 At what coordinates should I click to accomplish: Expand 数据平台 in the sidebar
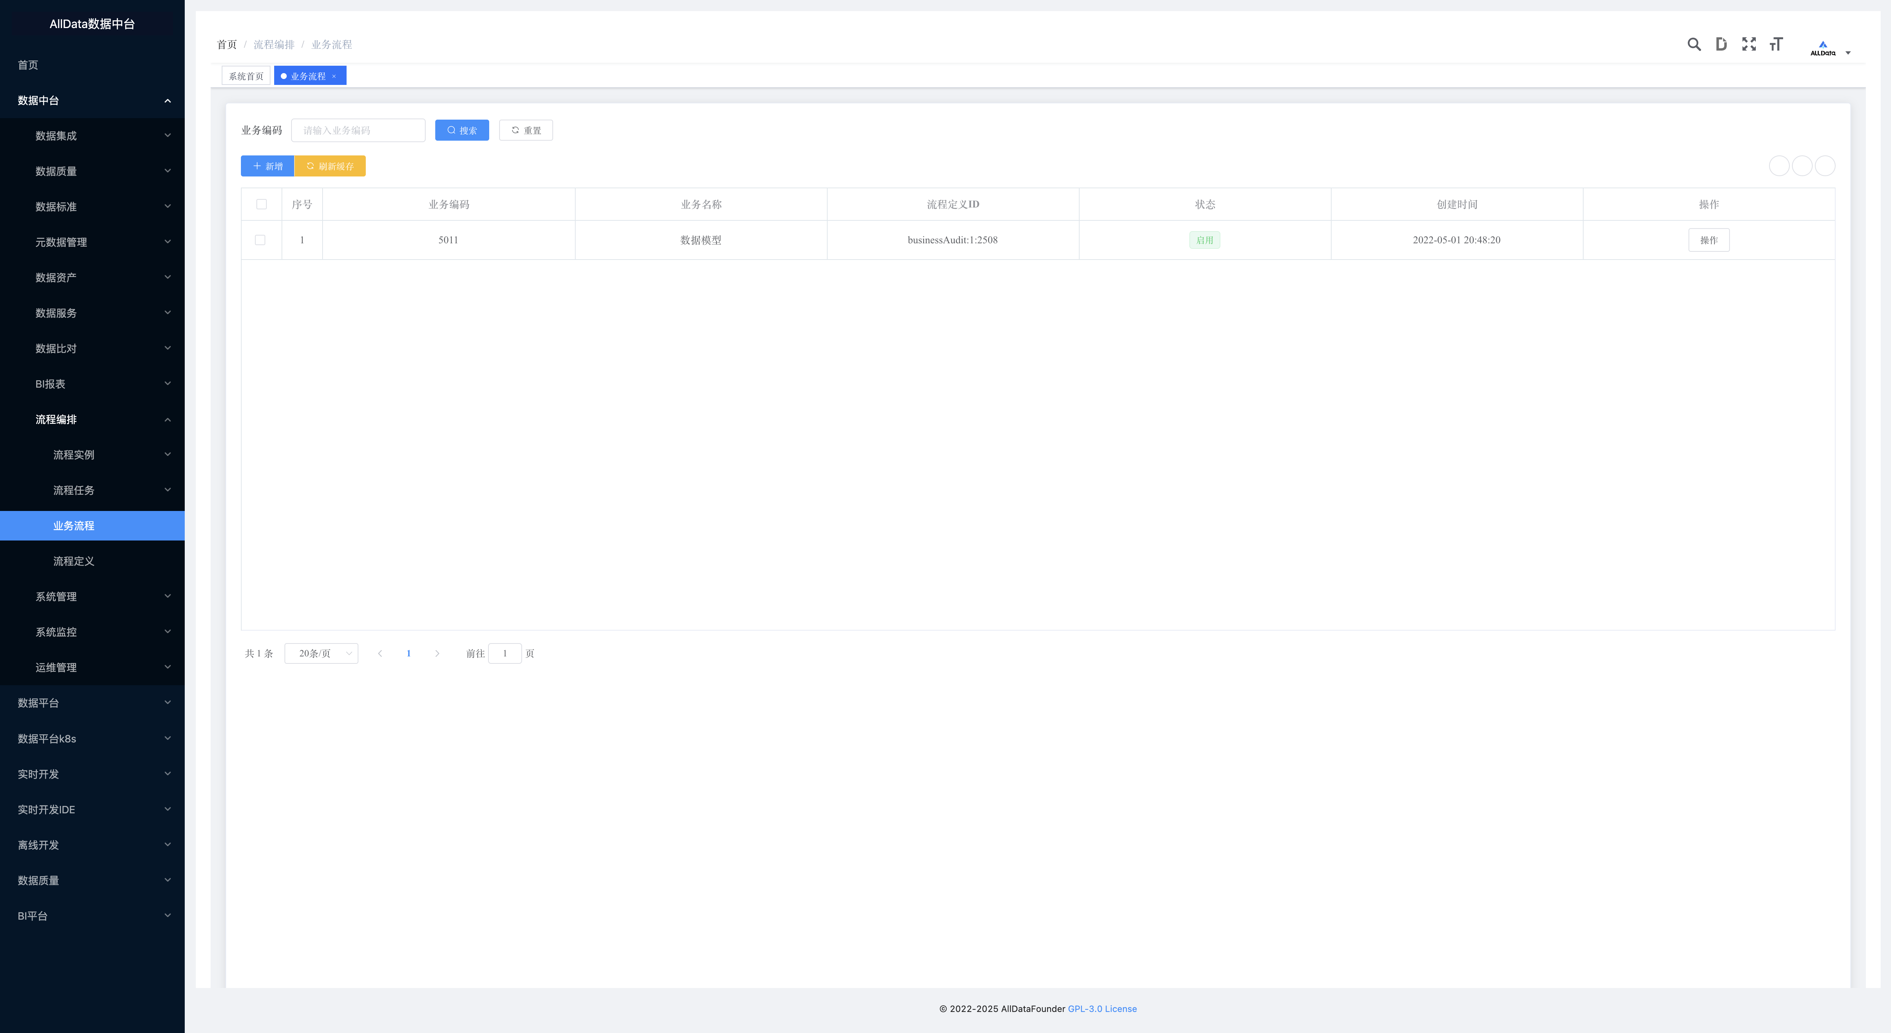(x=92, y=703)
